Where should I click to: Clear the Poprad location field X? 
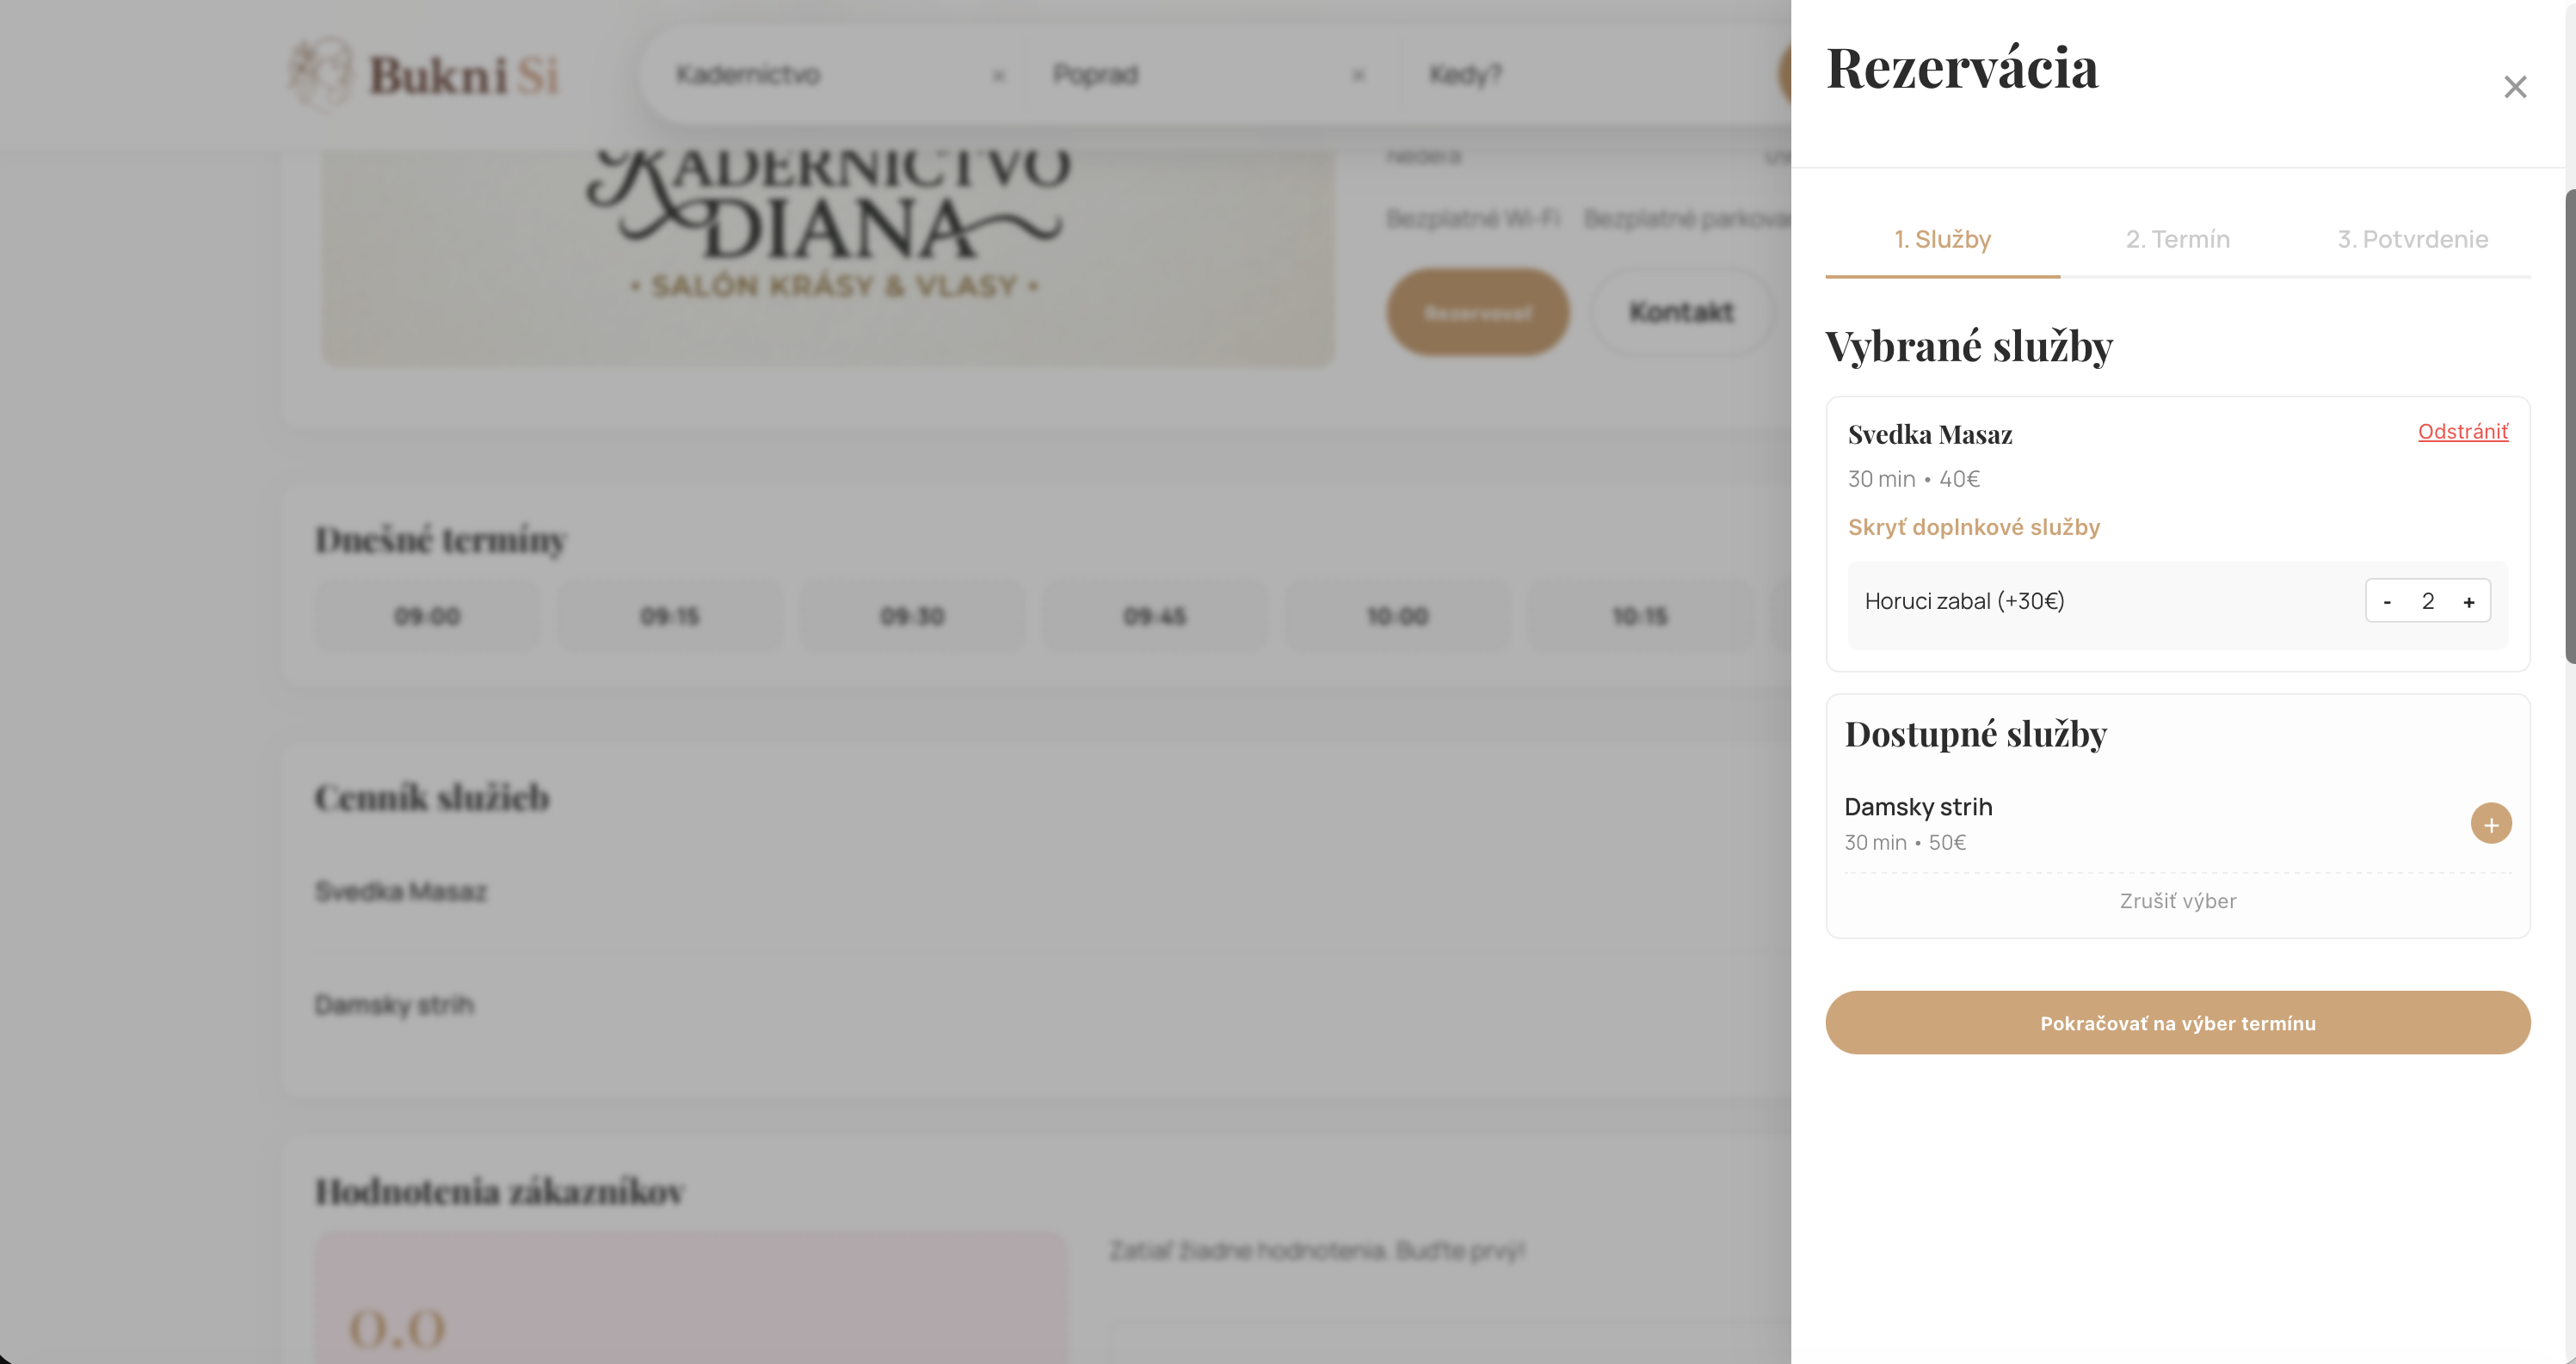1358,76
